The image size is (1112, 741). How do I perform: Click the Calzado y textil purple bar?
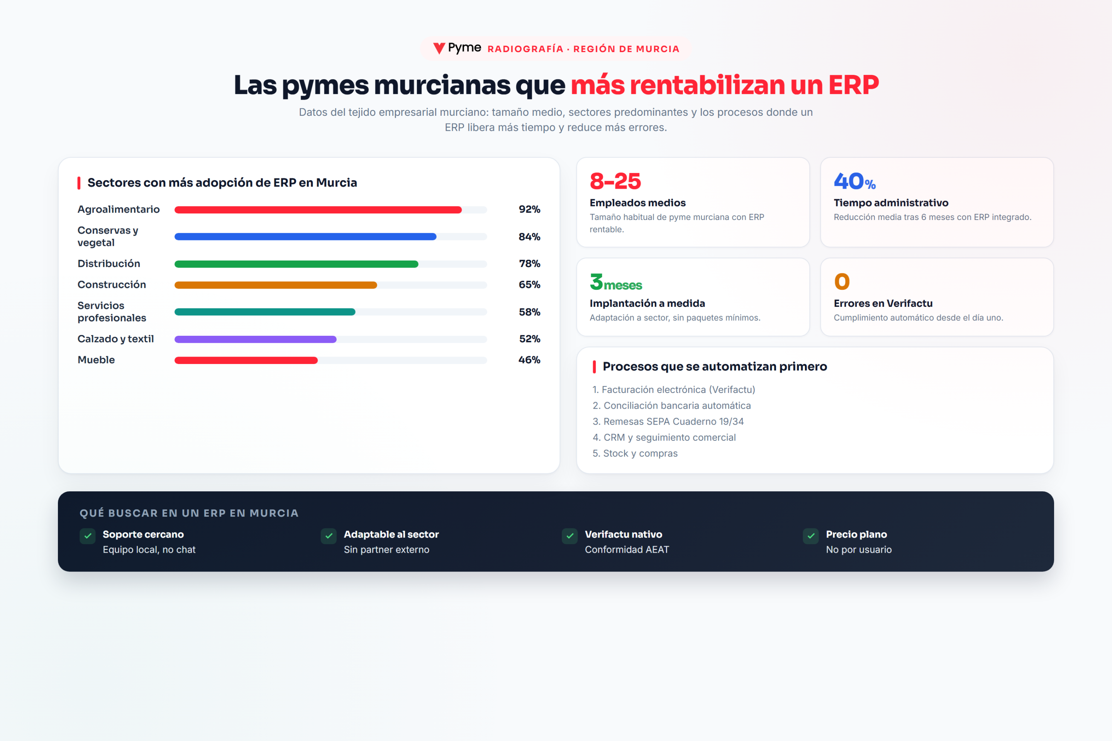(x=255, y=339)
